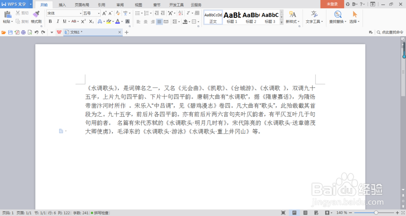Decrease font size with A- icon

tap(110, 13)
